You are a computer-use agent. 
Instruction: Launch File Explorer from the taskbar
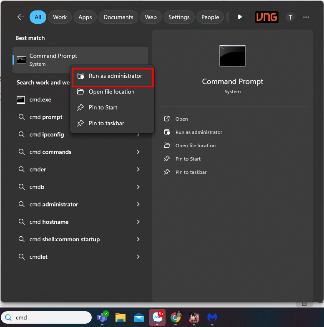121,317
